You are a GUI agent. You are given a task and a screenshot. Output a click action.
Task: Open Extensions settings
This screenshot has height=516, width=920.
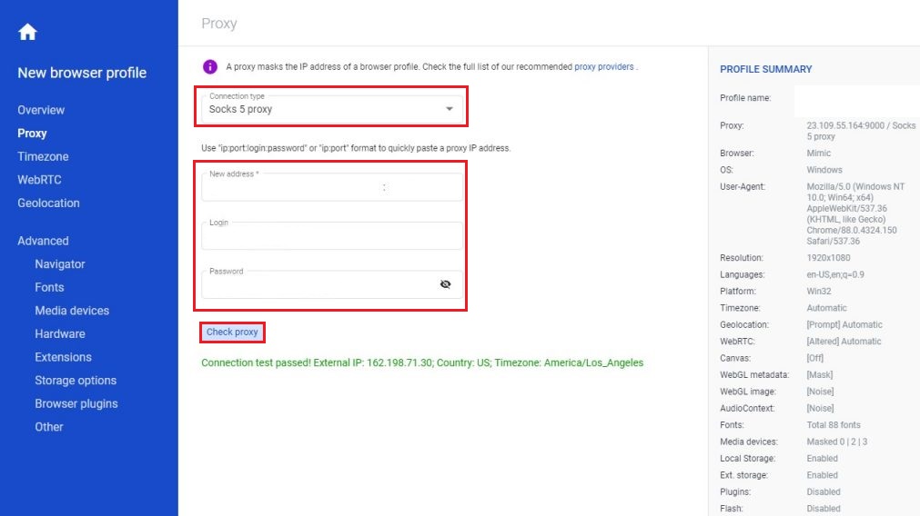click(64, 357)
